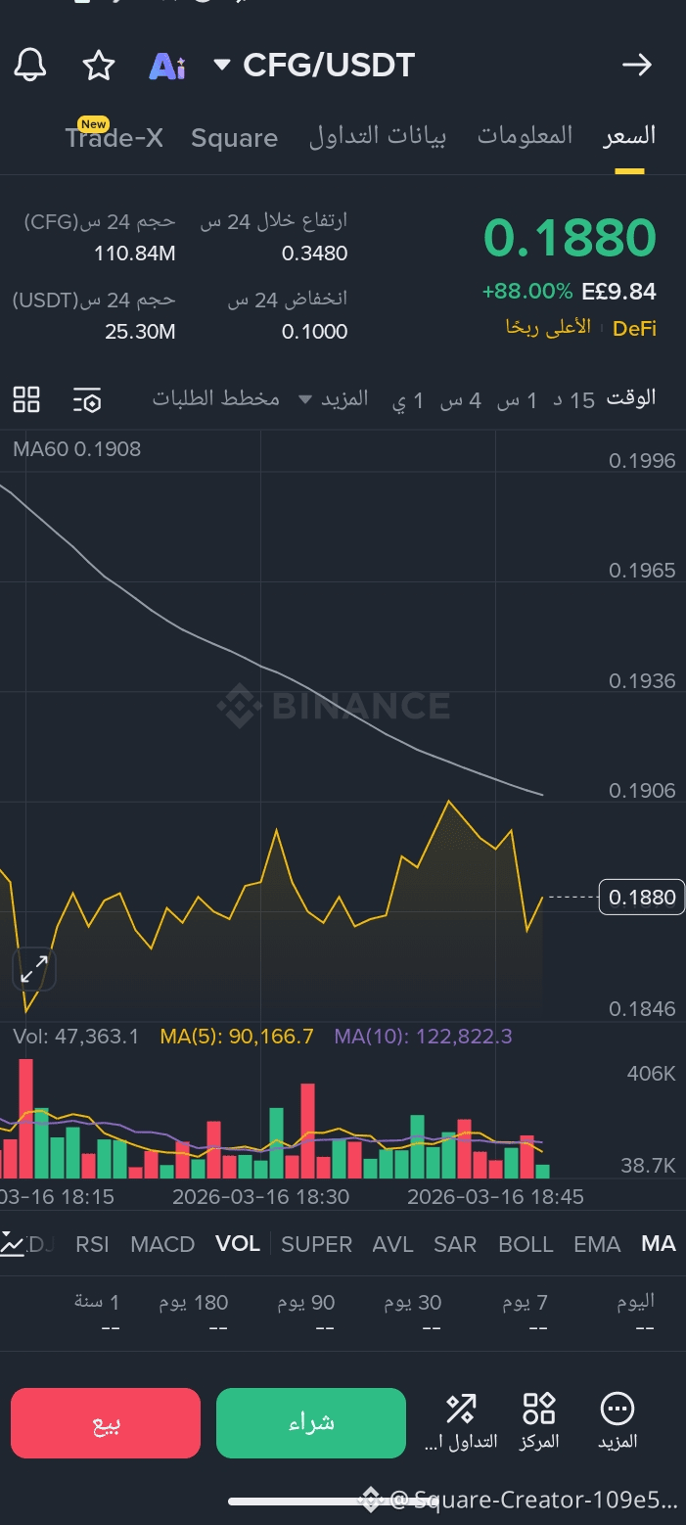Open price alert bell icon

tap(30, 66)
